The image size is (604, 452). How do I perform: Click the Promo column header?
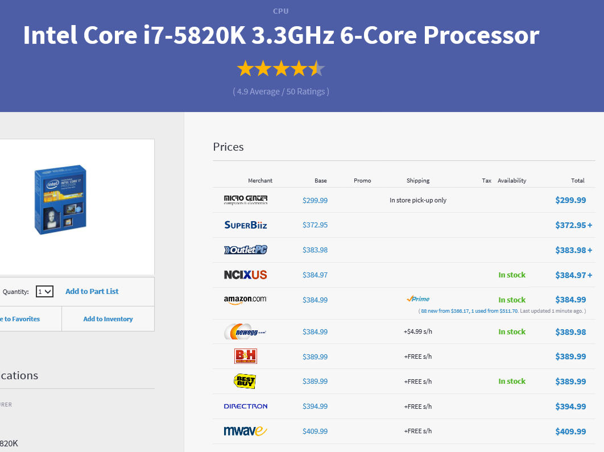pyautogui.click(x=362, y=181)
